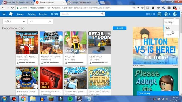182x102 pixels.
Task: Report the Hilton advertisement
Action: point(175,65)
